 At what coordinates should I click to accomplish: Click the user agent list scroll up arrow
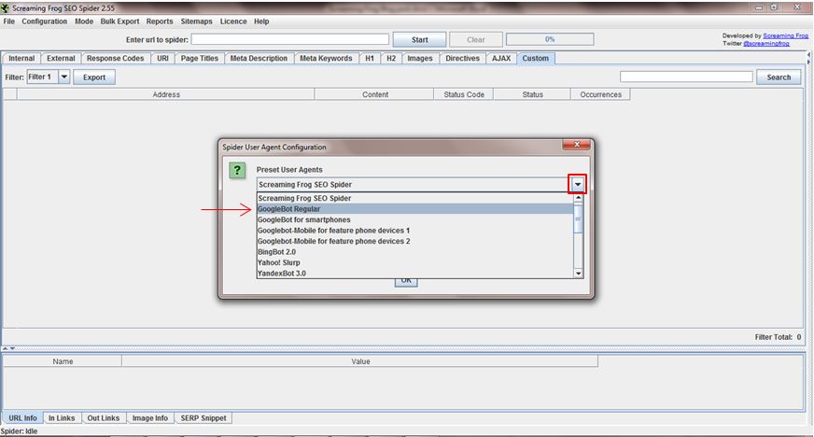(579, 198)
